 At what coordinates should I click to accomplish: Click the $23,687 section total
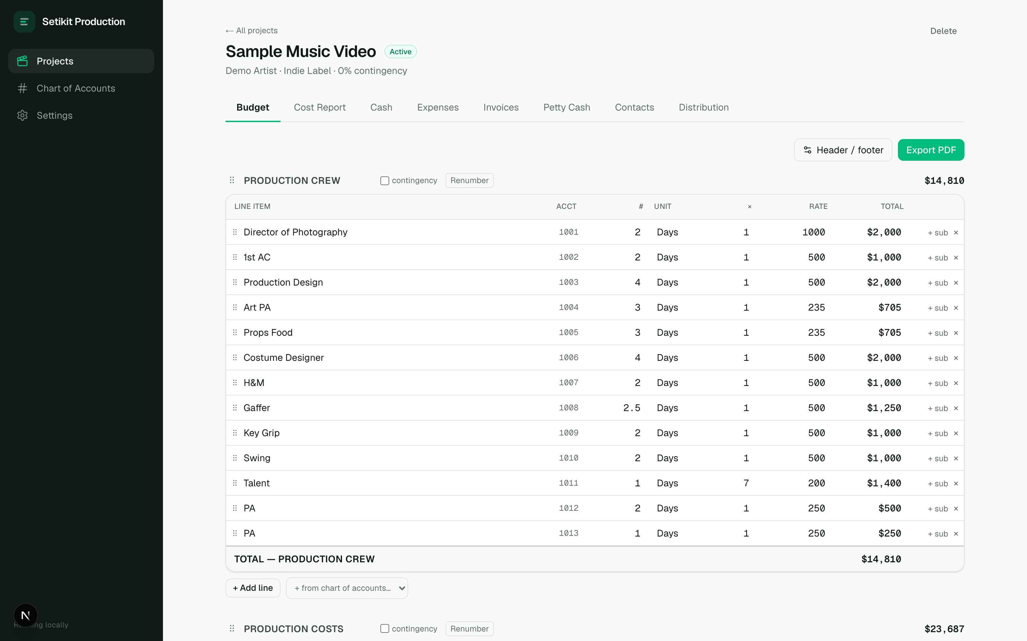[944, 629]
